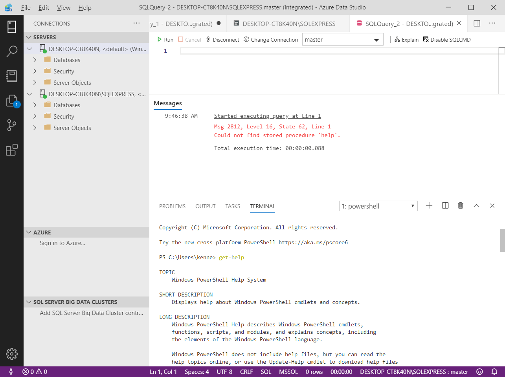Image resolution: width=505 pixels, height=377 pixels.
Task: Click Add SQL Server Big Data Cluster controller
Action: click(92, 313)
